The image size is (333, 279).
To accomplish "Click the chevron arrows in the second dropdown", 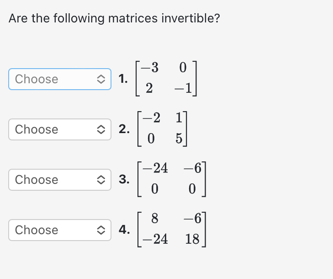I will [101, 129].
